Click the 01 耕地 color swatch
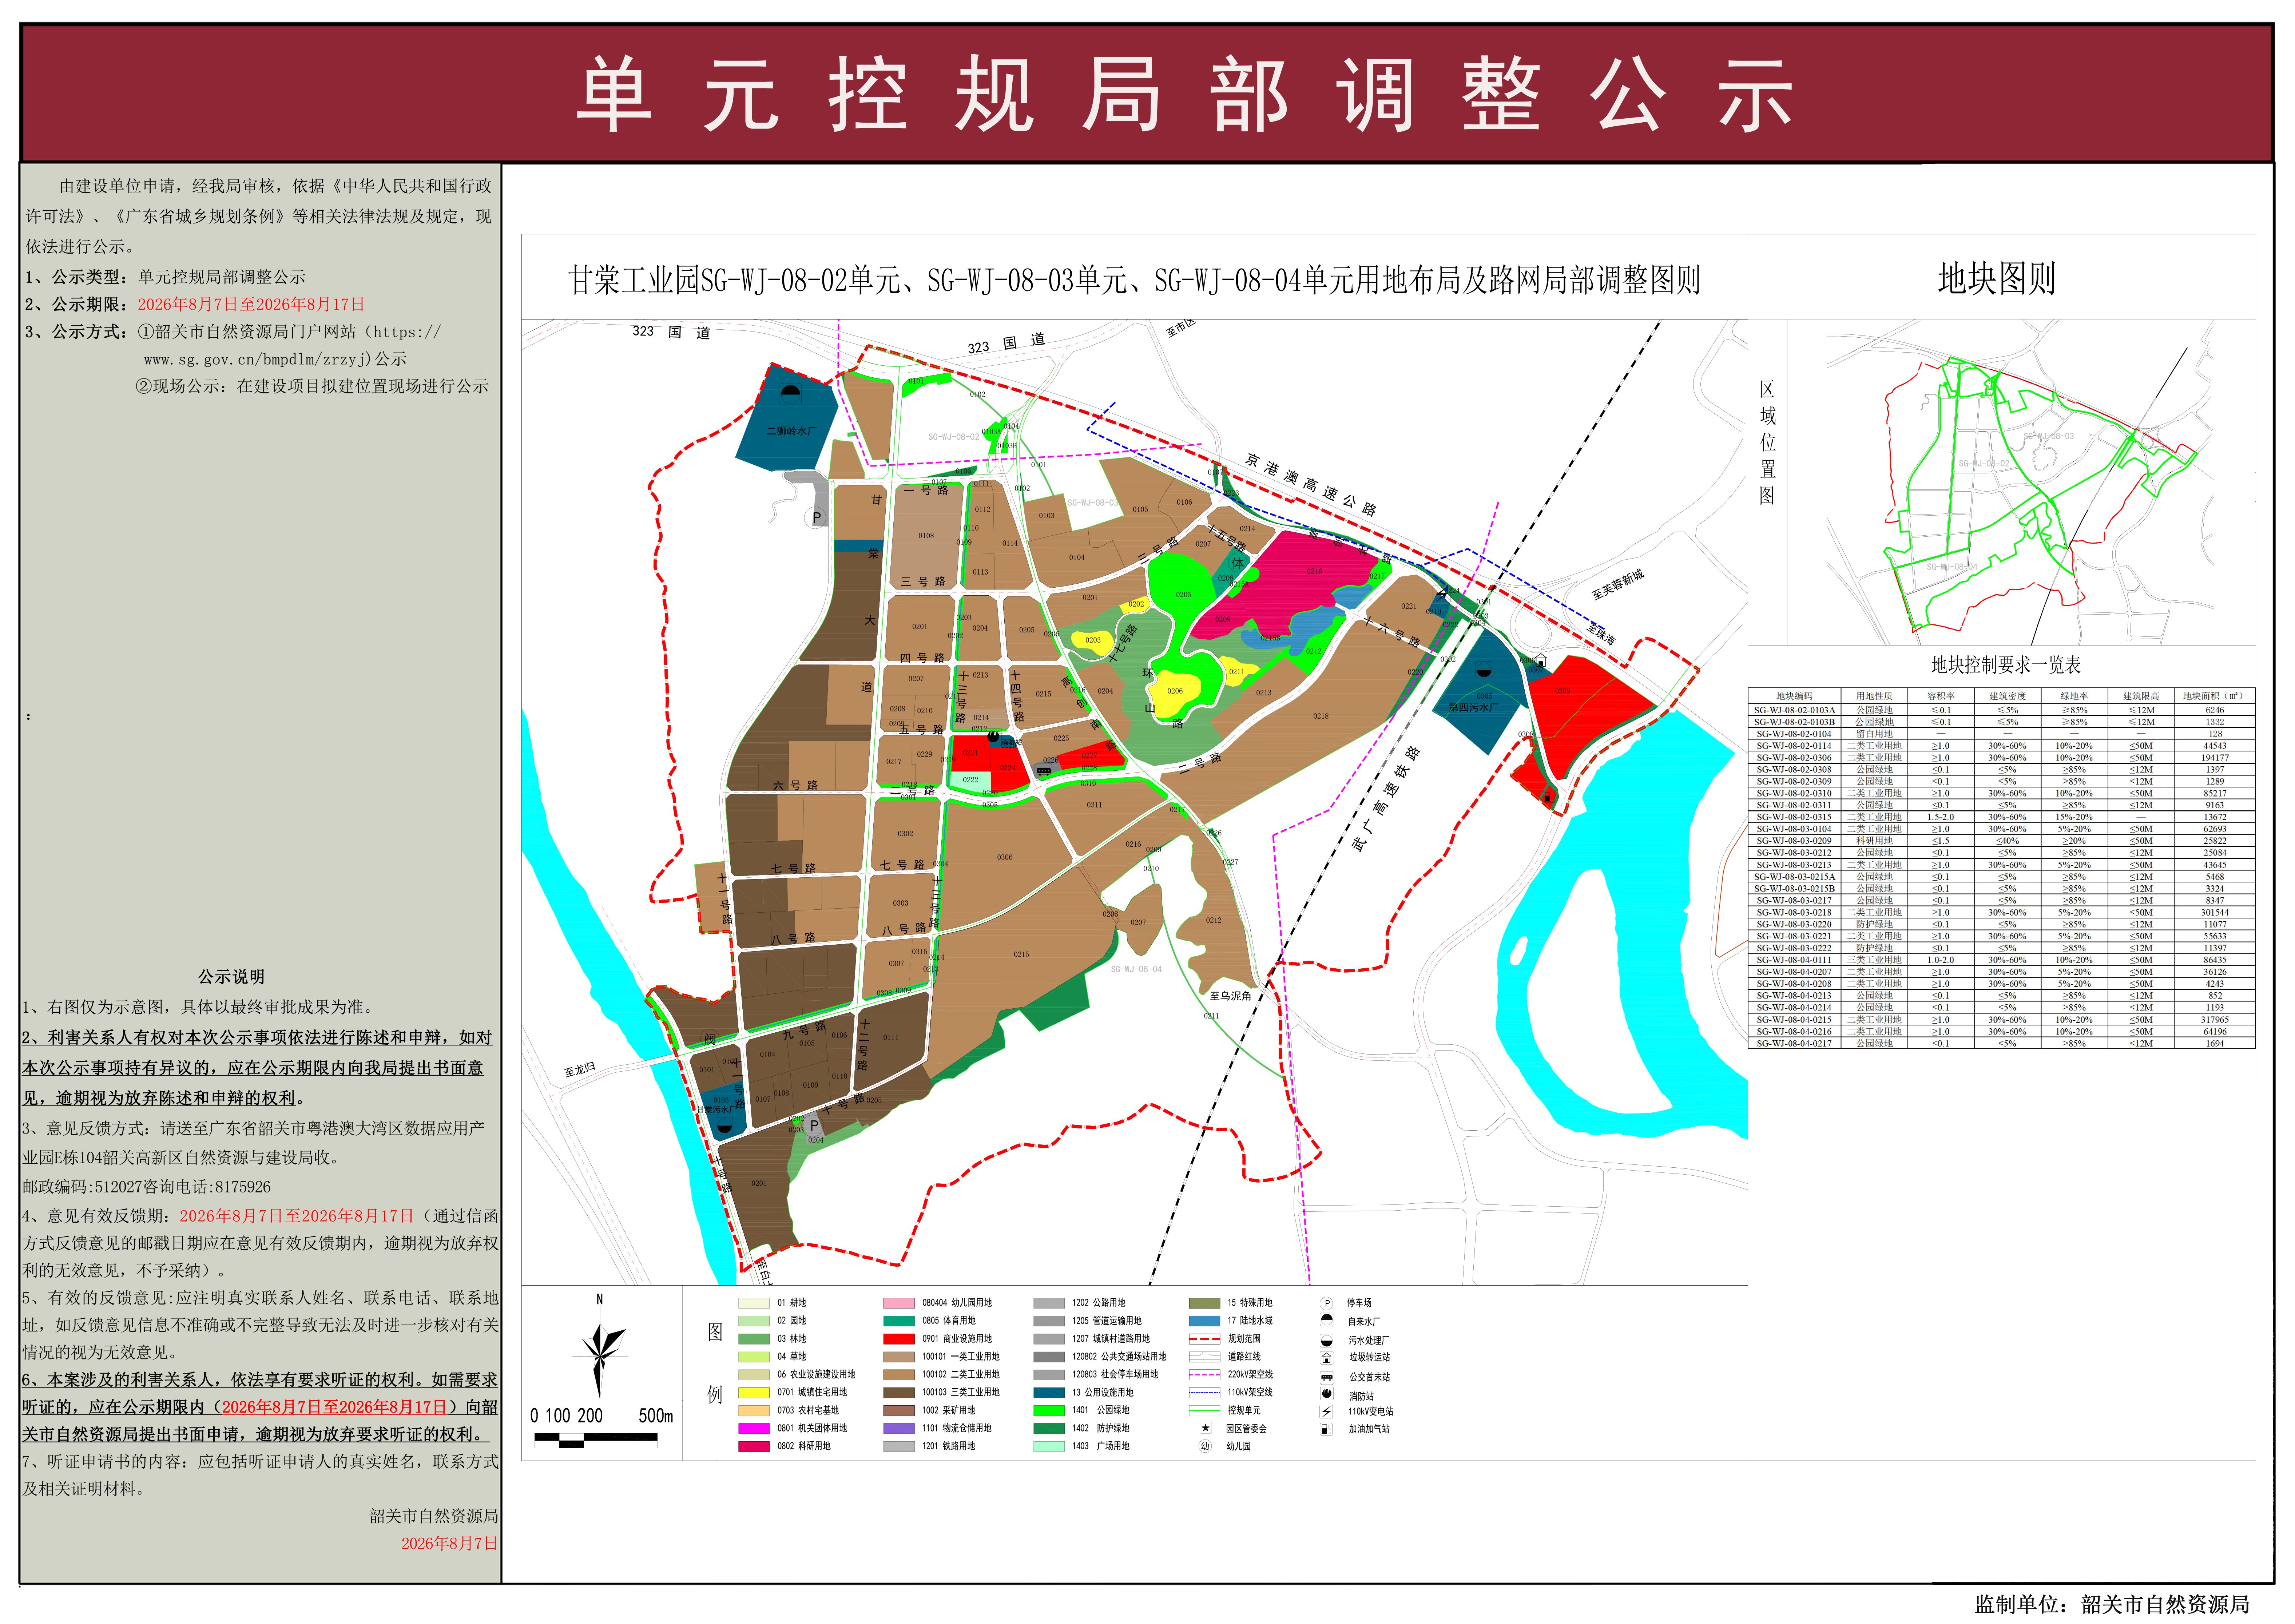The height and width of the screenshot is (1624, 2295). [754, 1303]
